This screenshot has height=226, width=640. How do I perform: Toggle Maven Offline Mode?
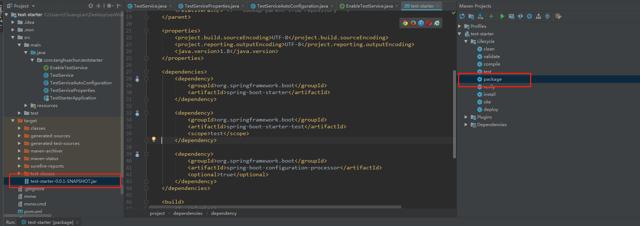[x=520, y=16]
